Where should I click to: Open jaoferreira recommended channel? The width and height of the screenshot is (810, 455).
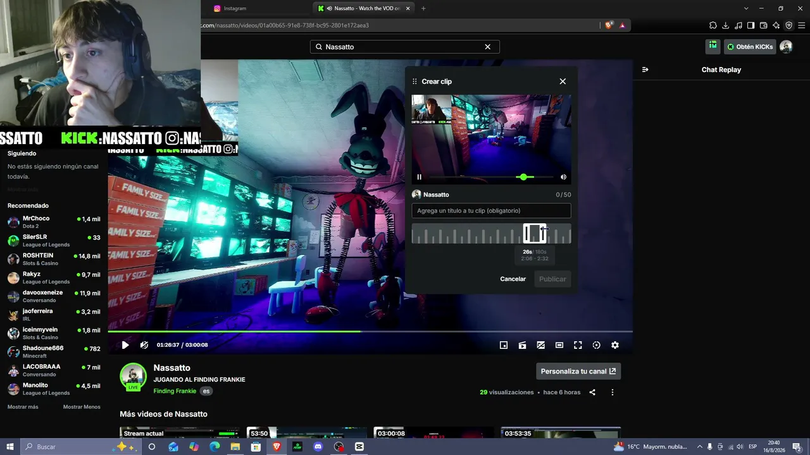click(x=54, y=315)
